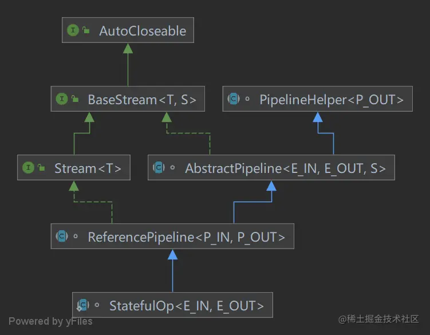This screenshot has width=430, height=335.
Task: Click the green lock icon on Stream<T>
Action: point(41,168)
